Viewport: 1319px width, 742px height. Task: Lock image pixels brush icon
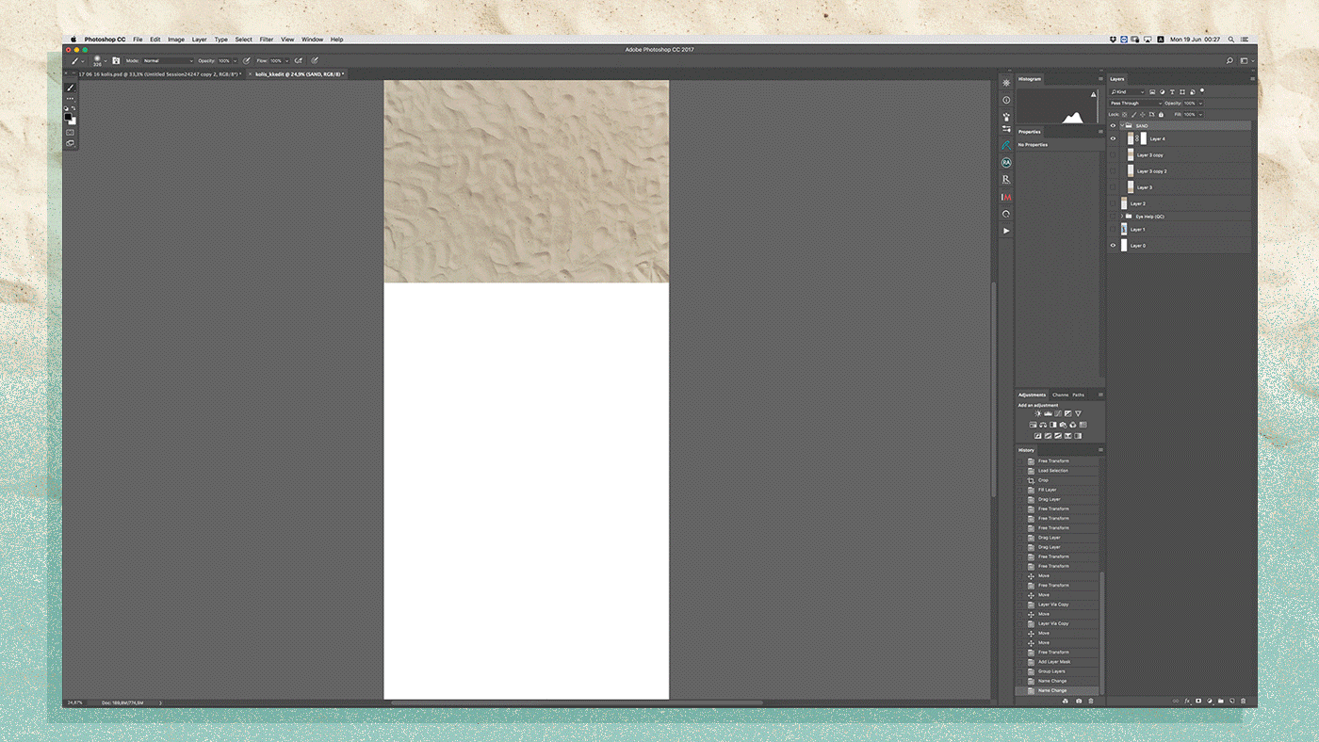[1133, 115]
